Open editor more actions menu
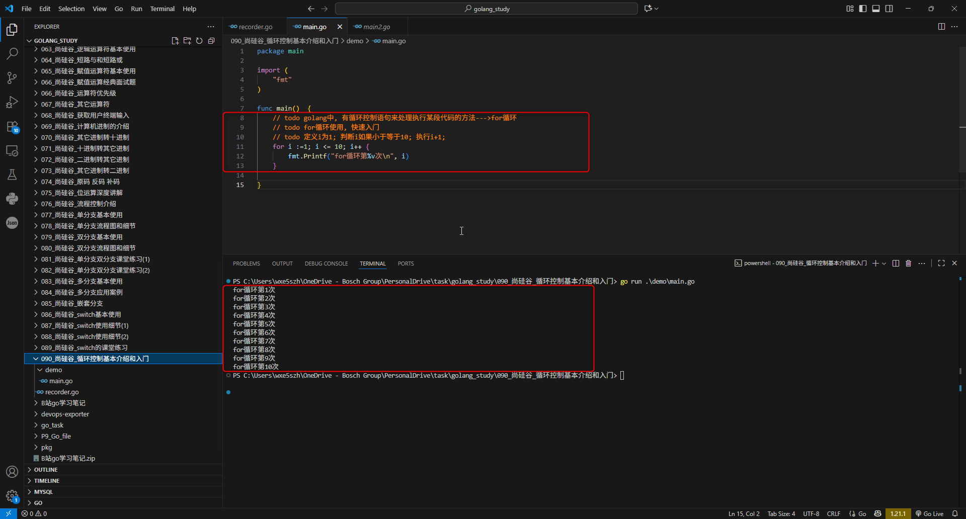Screen dimensions: 966x519 pos(954,27)
